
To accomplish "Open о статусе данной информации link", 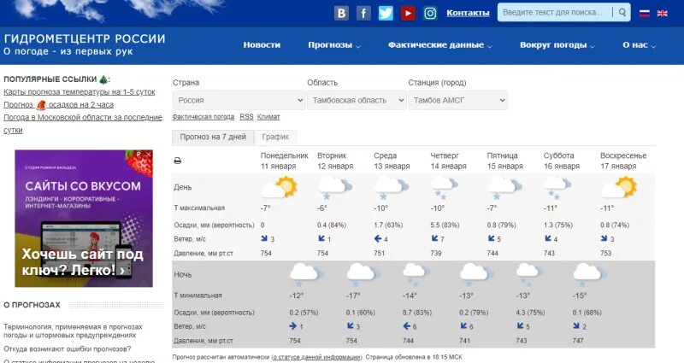I will coord(317,357).
